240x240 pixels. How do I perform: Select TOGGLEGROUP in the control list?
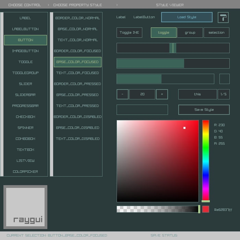(x=25, y=73)
